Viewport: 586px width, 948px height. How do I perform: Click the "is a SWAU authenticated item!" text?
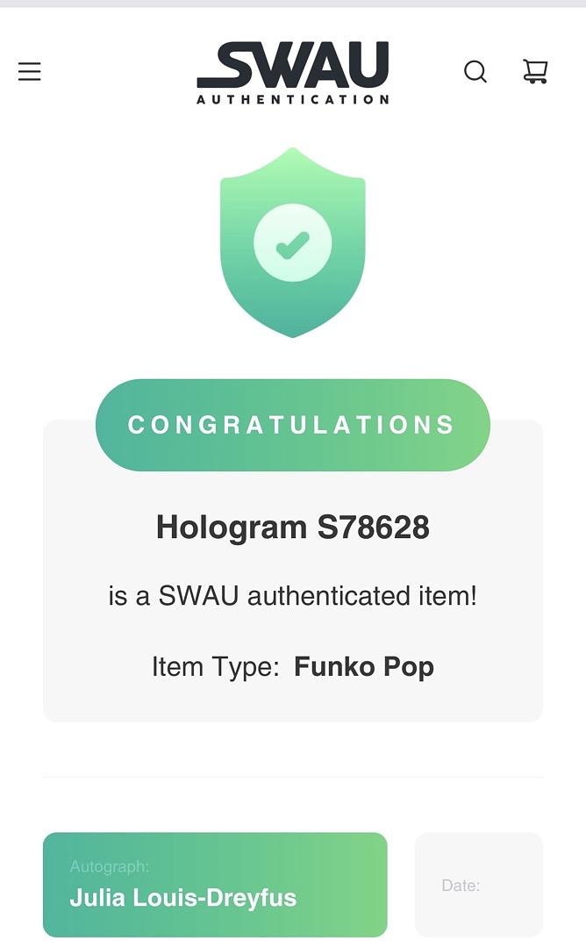[x=293, y=597]
